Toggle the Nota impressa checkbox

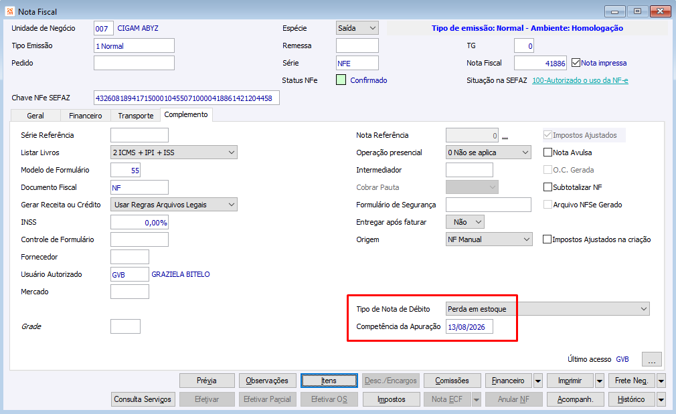(x=576, y=63)
